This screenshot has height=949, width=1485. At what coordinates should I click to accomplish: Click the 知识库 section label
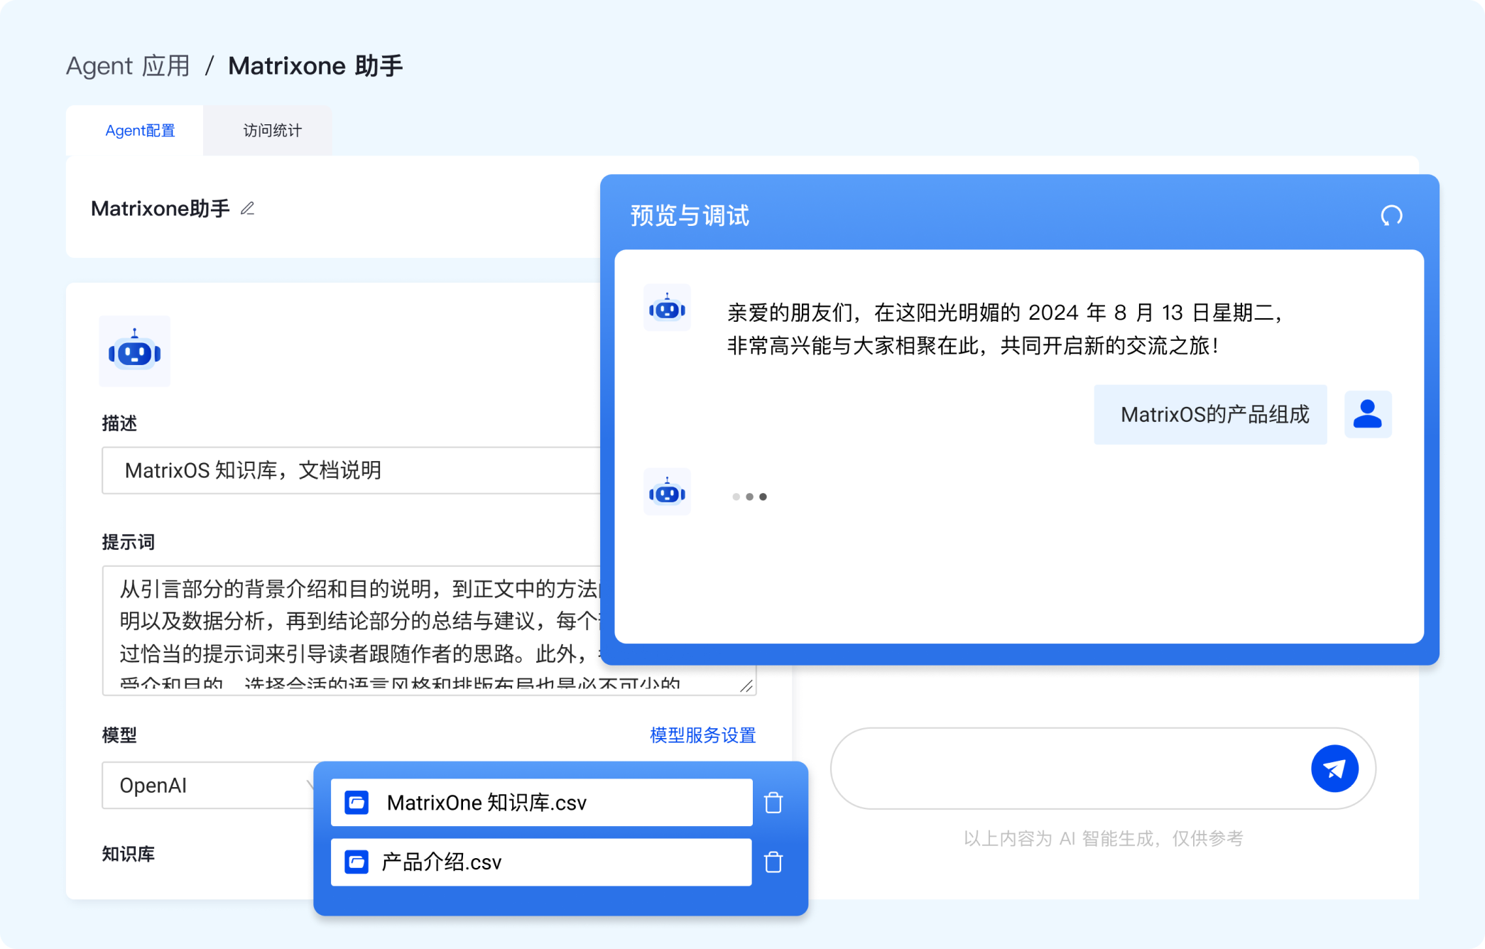129,854
